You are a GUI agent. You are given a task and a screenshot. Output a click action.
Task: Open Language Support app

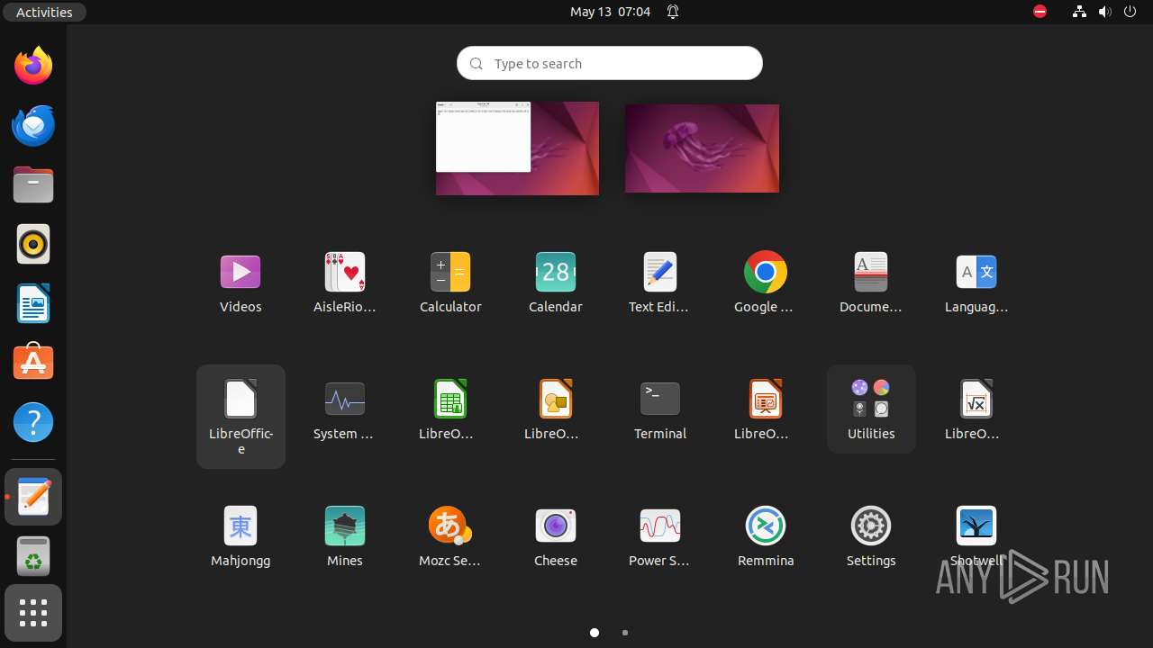(x=976, y=282)
